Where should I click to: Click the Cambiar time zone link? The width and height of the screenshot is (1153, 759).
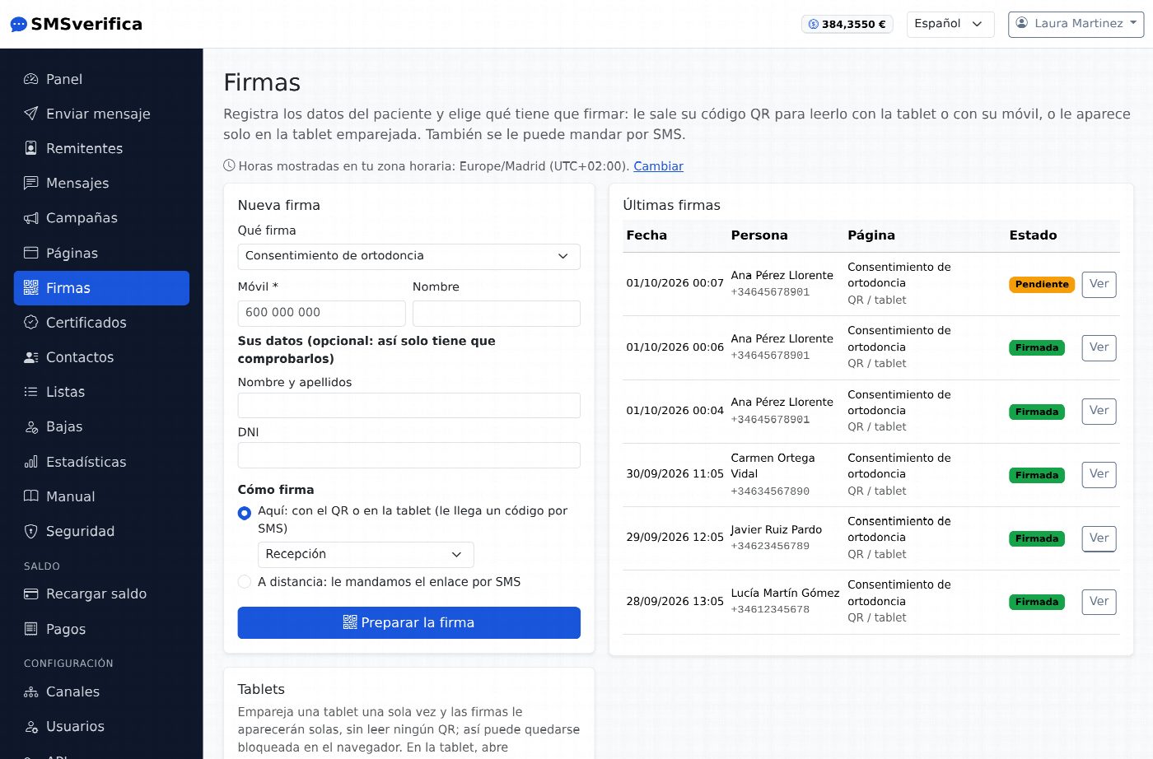tap(658, 166)
